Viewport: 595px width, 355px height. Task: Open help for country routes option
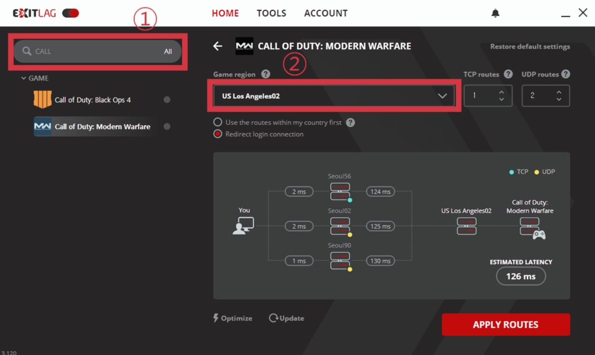tap(351, 122)
